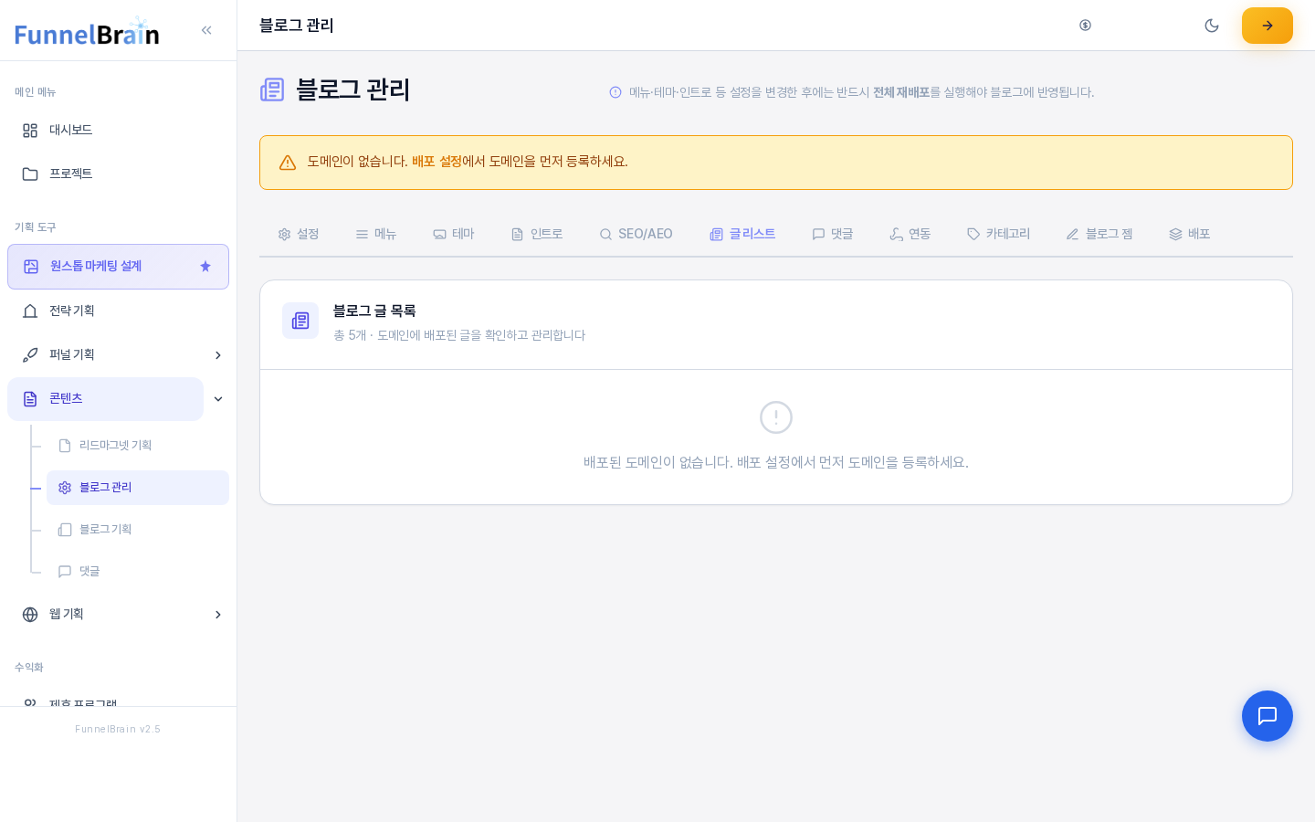Screen dimensions: 1315x822
Task: Switch to the 메뉴 tab
Action: tap(376, 235)
